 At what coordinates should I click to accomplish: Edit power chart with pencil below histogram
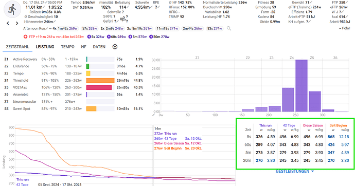tap(153, 115)
